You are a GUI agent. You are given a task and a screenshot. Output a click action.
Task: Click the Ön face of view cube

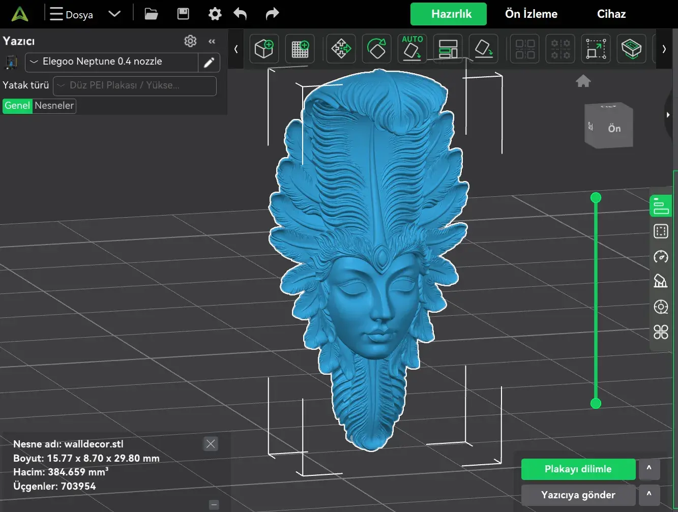click(x=614, y=129)
